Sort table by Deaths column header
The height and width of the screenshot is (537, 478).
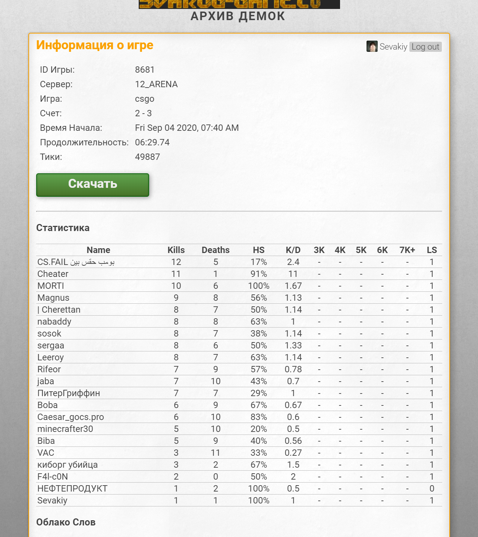coord(216,250)
